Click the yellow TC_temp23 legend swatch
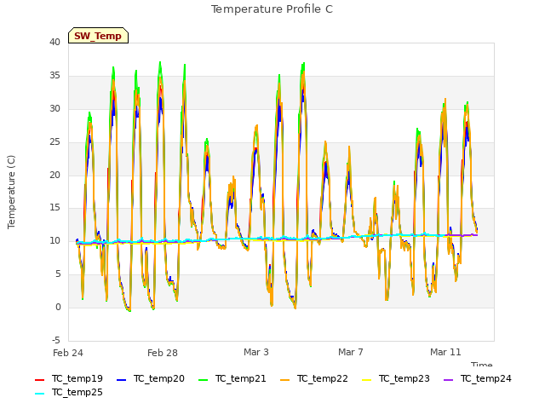 click(366, 380)
